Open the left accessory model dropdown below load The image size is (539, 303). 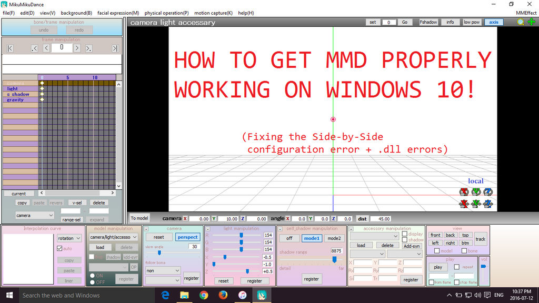pos(367,254)
